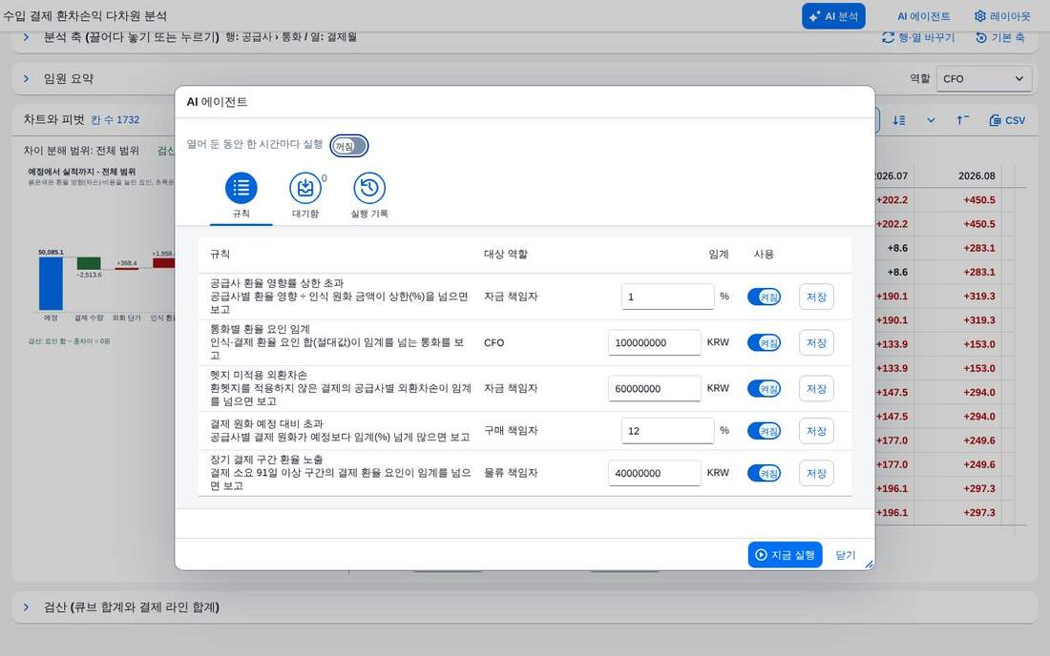
Task: Save the 결제 원화 예정 대비 초과 rule
Action: coord(816,431)
